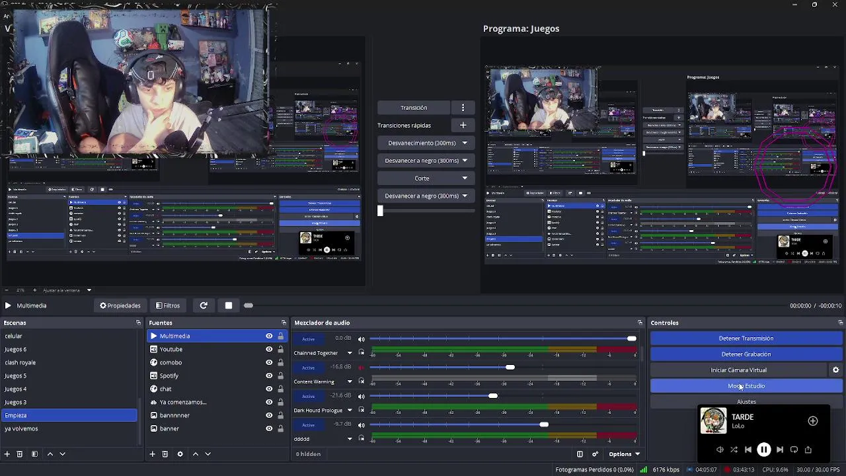Undock the Controles panel

pyautogui.click(x=840, y=323)
